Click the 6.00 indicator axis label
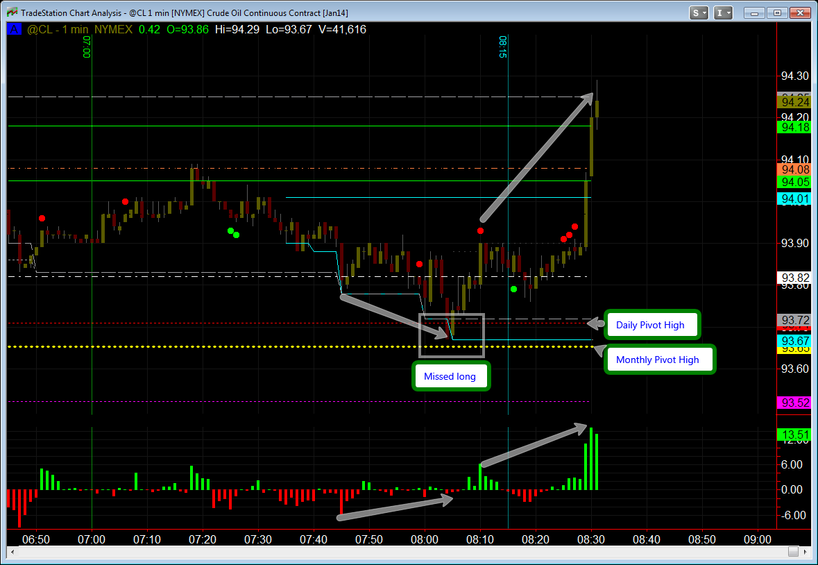This screenshot has height=565, width=818. click(792, 464)
